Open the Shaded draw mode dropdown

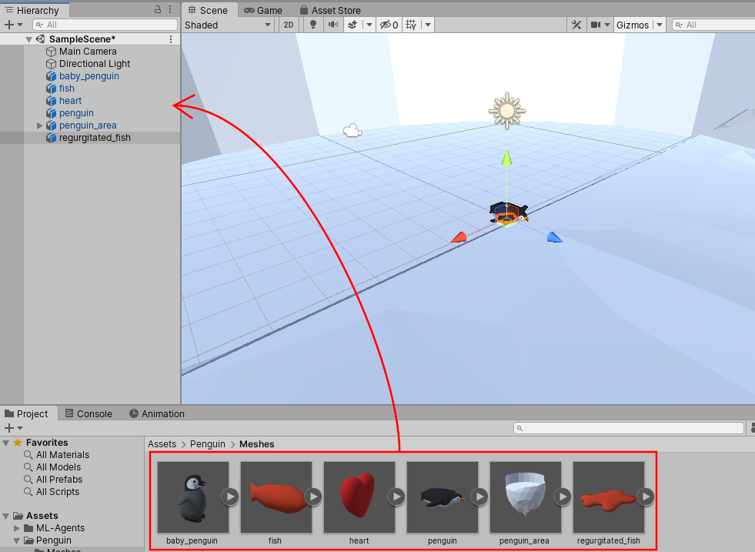coord(227,24)
